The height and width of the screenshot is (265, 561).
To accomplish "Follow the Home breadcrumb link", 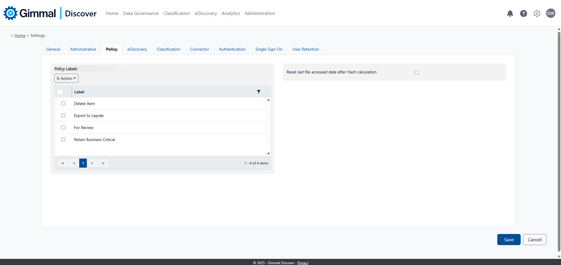I will [20, 35].
